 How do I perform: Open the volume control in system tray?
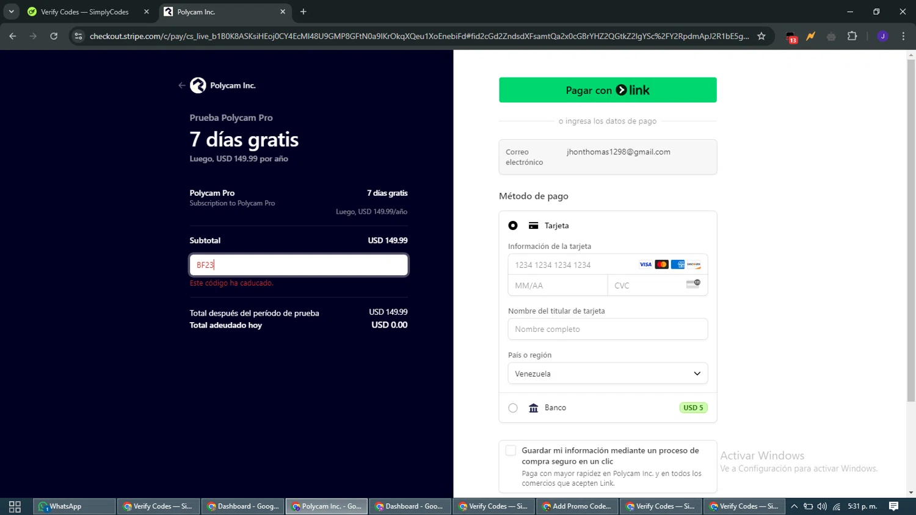822,506
